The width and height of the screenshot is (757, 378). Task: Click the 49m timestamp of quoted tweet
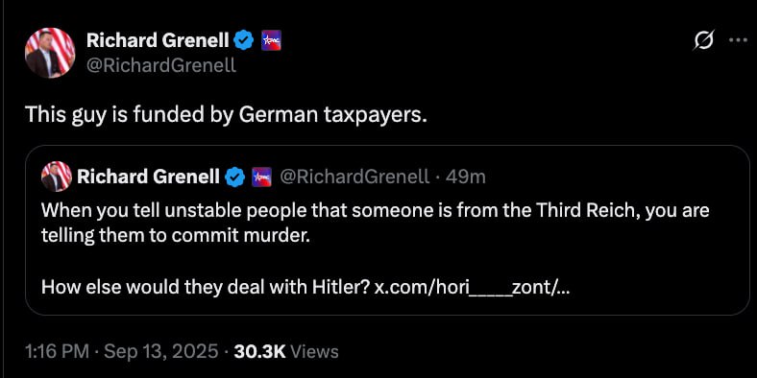point(465,177)
